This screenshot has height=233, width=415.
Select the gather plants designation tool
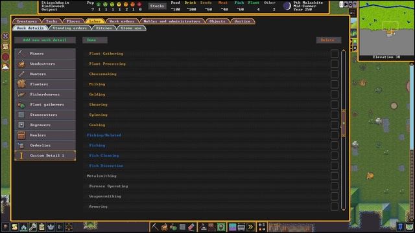173,227
